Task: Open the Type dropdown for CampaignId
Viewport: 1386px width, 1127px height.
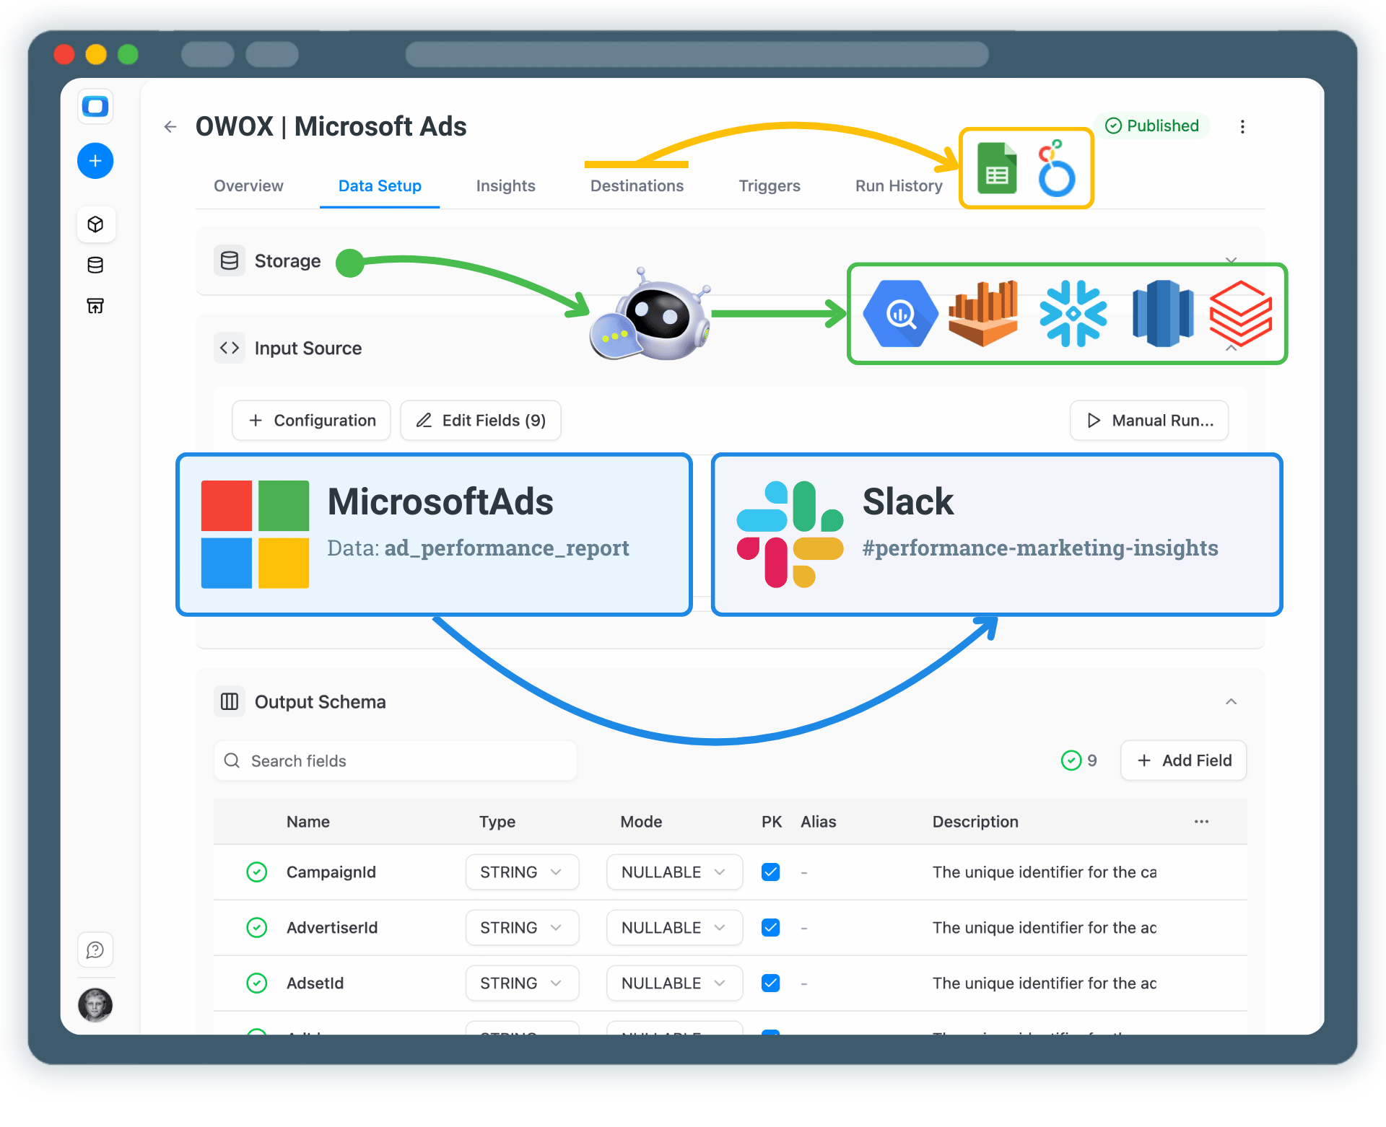Action: click(521, 872)
